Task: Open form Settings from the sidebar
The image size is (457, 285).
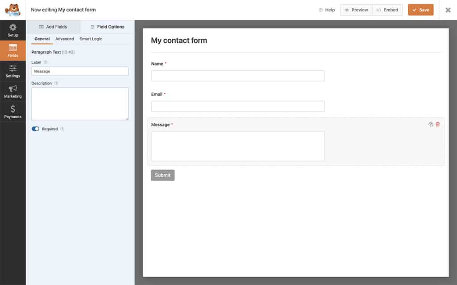Action: coord(12,71)
